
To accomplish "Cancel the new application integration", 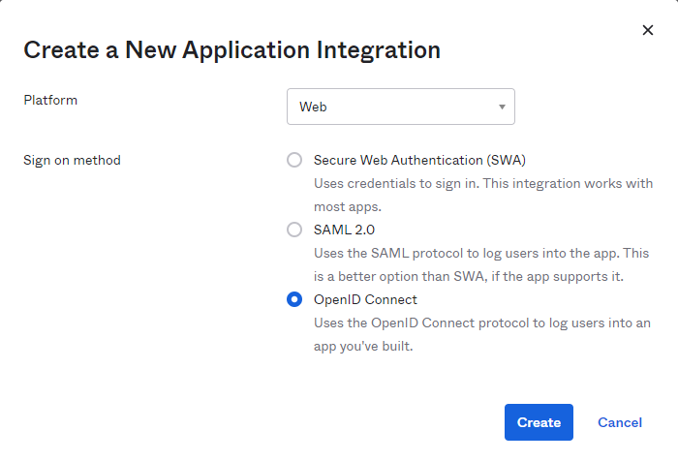I will [x=620, y=422].
